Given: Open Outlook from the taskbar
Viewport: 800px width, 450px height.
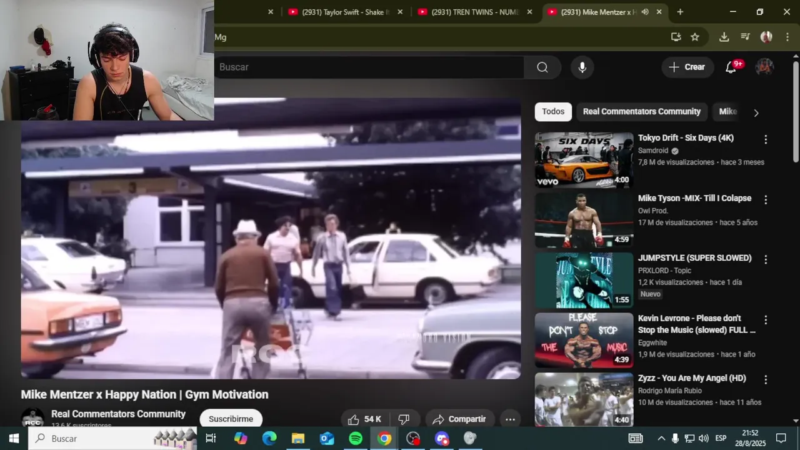Looking at the screenshot, I should (327, 439).
